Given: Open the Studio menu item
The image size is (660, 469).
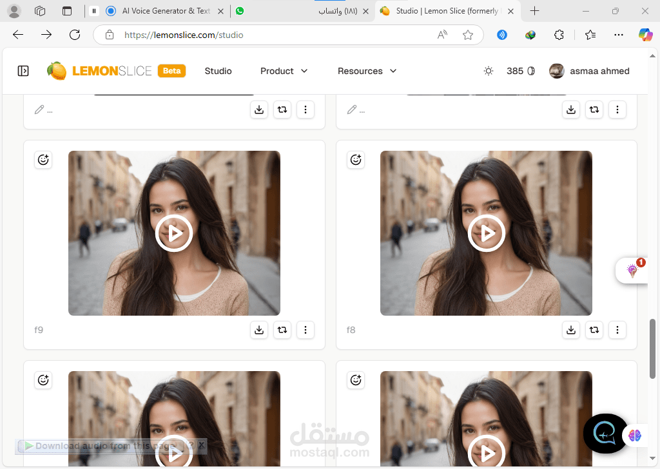Looking at the screenshot, I should (x=218, y=71).
